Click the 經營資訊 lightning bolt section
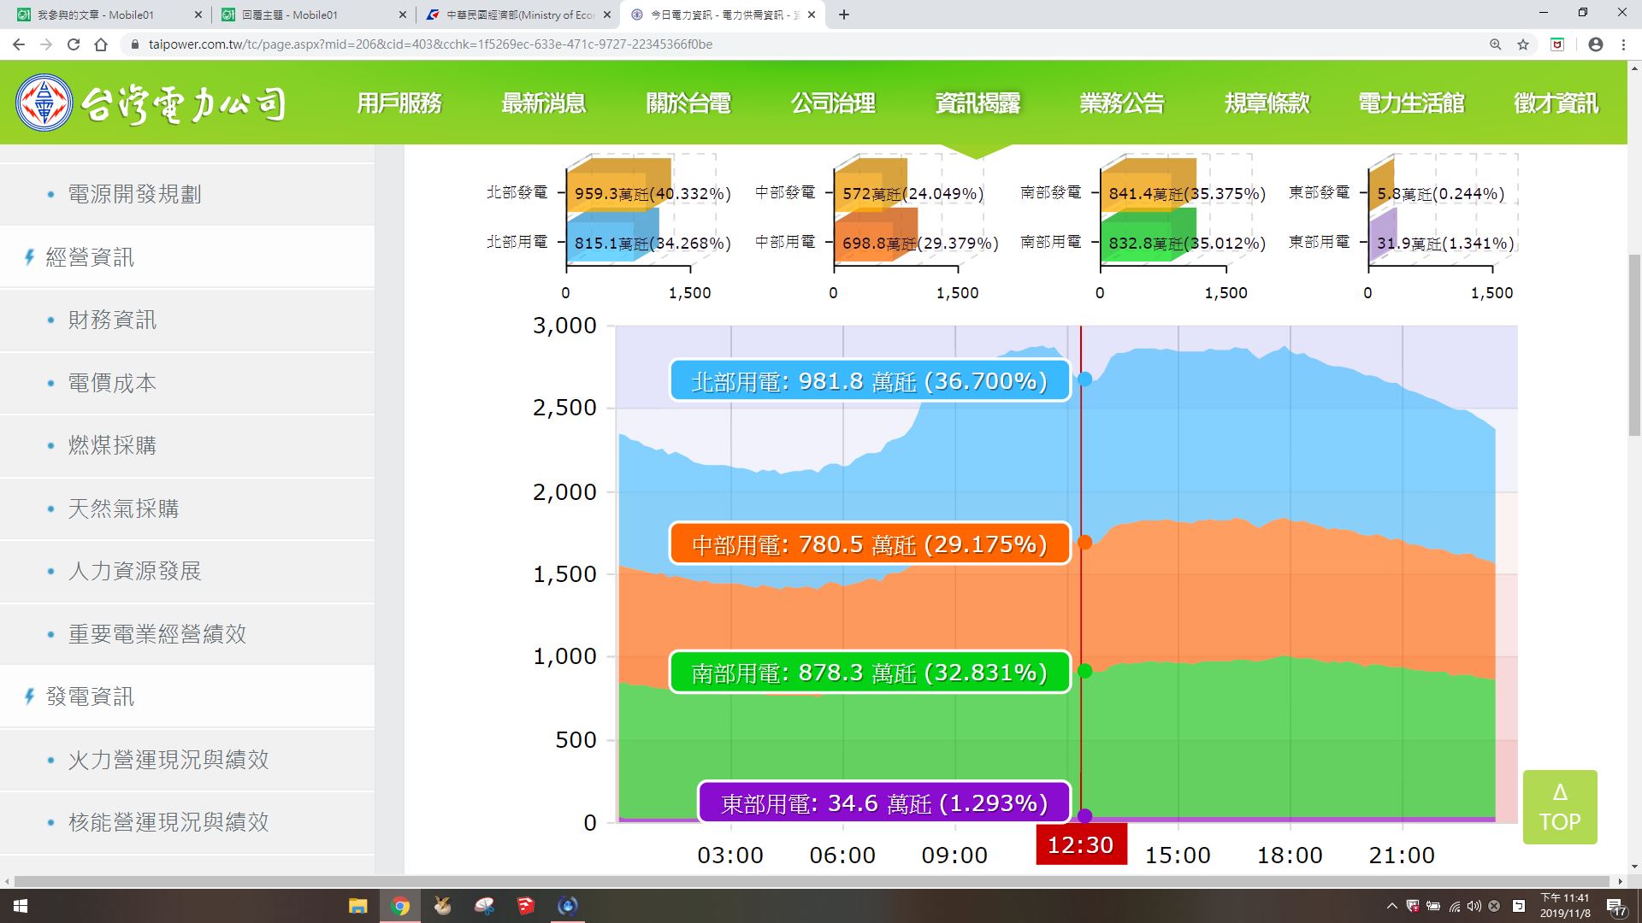The width and height of the screenshot is (1642, 923). coord(187,256)
